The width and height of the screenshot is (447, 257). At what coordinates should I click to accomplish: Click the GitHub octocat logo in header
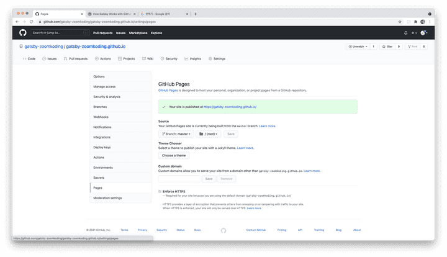tap(23, 33)
